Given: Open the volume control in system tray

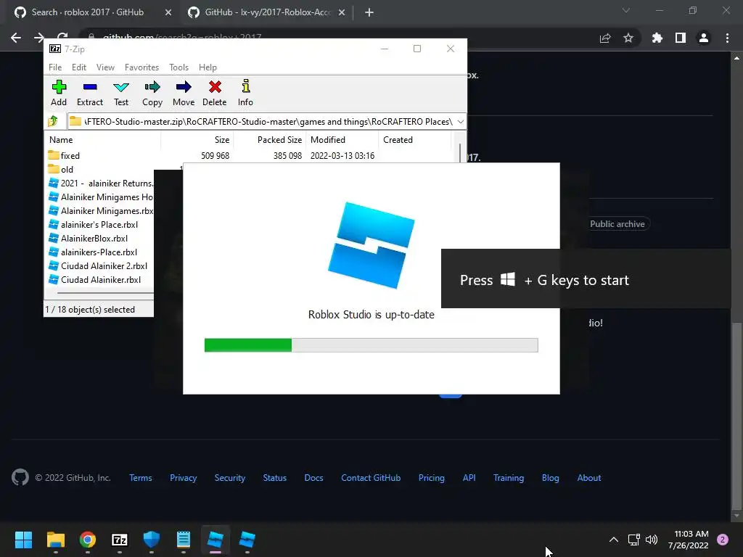Looking at the screenshot, I should pyautogui.click(x=652, y=540).
